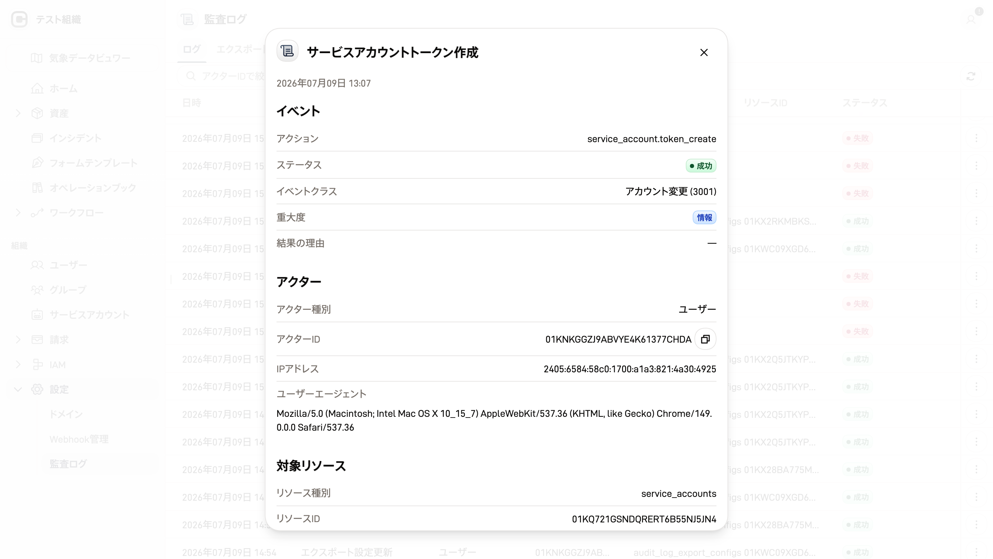Click the フォームテンプレート pen icon
Viewport: 993px width, 559px height.
point(37,163)
